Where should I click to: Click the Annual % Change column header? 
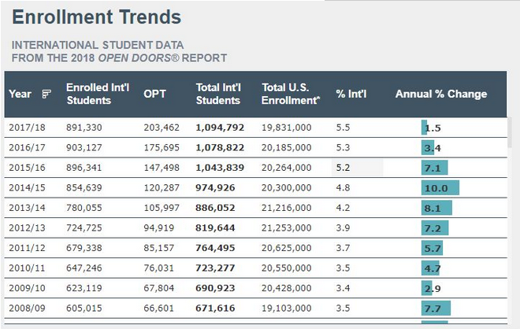coord(440,94)
